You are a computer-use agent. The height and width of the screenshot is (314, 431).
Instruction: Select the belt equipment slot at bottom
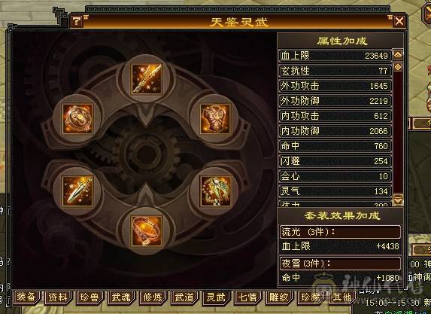(147, 230)
